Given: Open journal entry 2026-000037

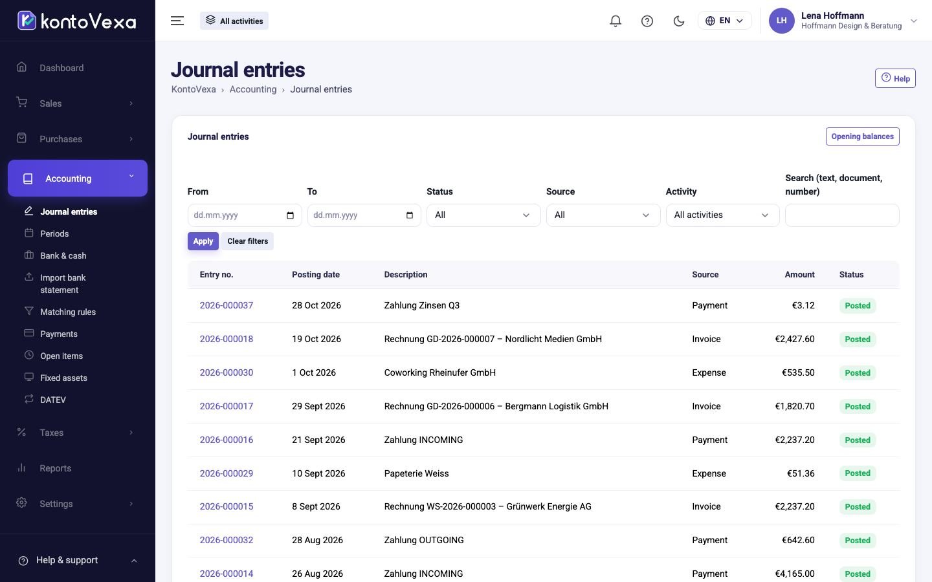Looking at the screenshot, I should [x=226, y=305].
